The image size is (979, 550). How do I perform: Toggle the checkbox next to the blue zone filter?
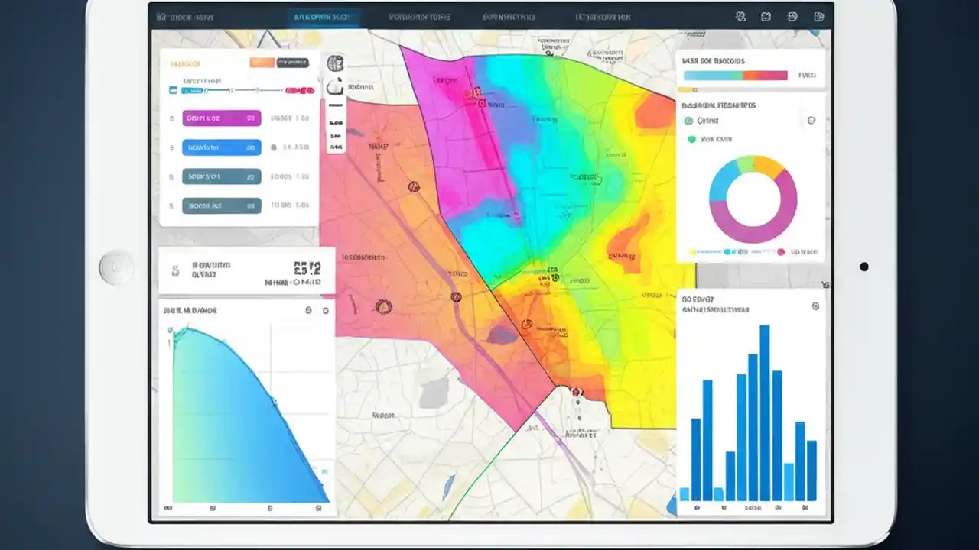click(x=172, y=147)
